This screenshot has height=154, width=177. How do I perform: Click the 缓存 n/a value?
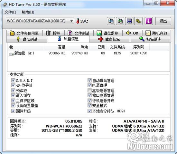(x=79, y=135)
